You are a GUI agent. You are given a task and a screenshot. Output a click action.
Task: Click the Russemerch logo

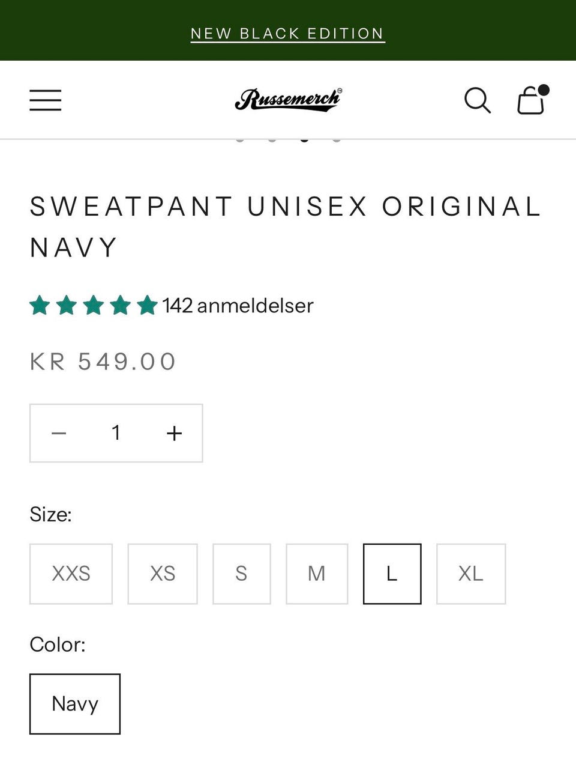[288, 100]
